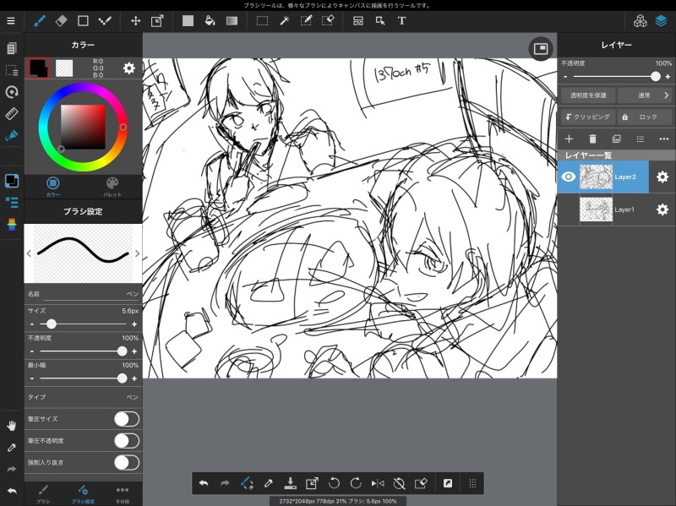Increase brush size with plus button
Viewport: 676px width, 506px height.
pyautogui.click(x=134, y=324)
